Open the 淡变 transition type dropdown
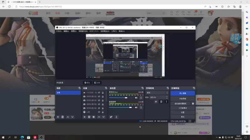The height and width of the screenshot is (140, 250). point(157,93)
